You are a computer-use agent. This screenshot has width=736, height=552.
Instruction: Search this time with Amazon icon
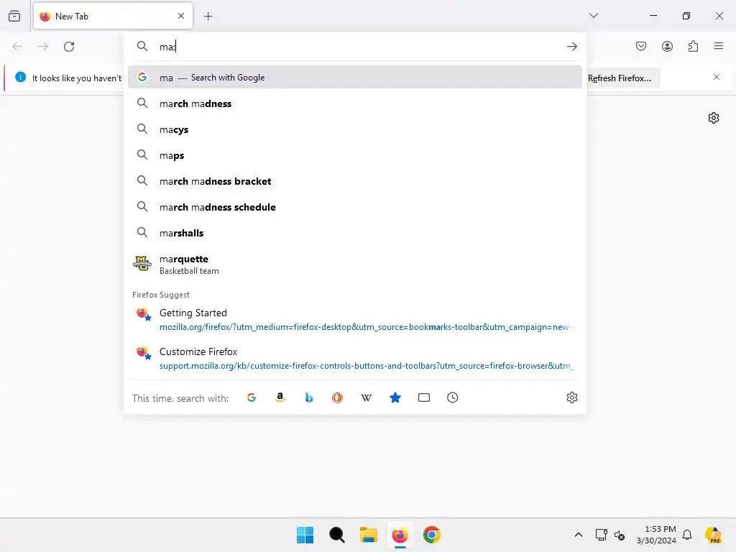[x=280, y=397]
